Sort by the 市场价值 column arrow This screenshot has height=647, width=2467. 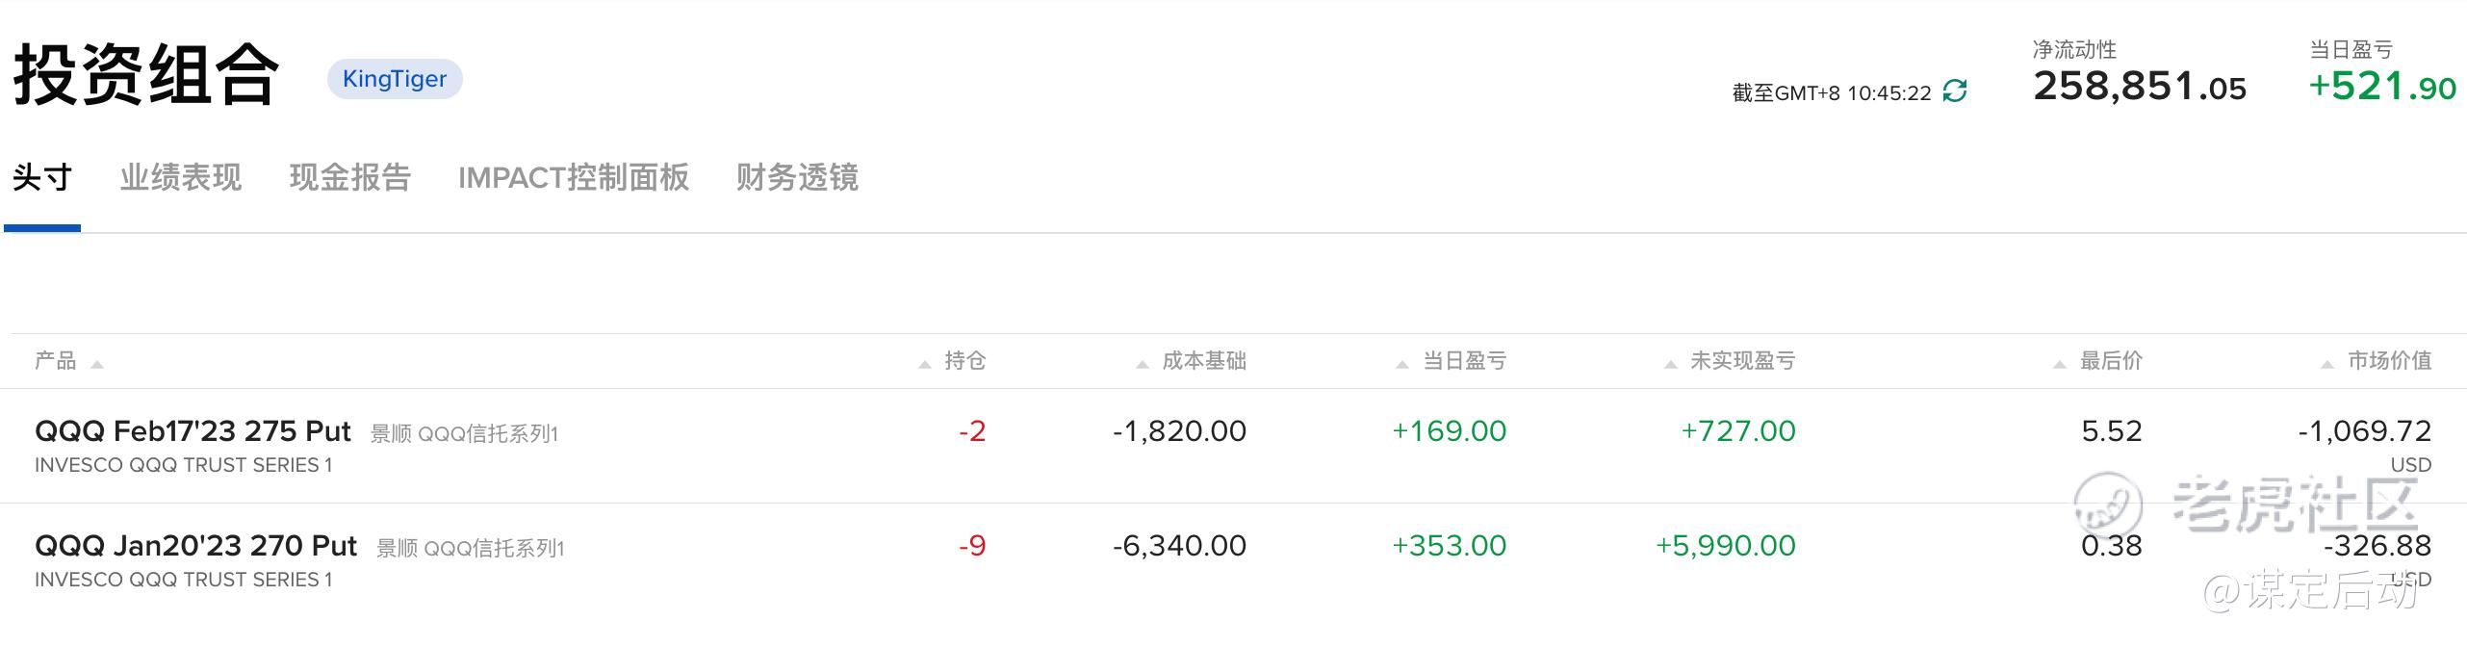pos(2327,364)
